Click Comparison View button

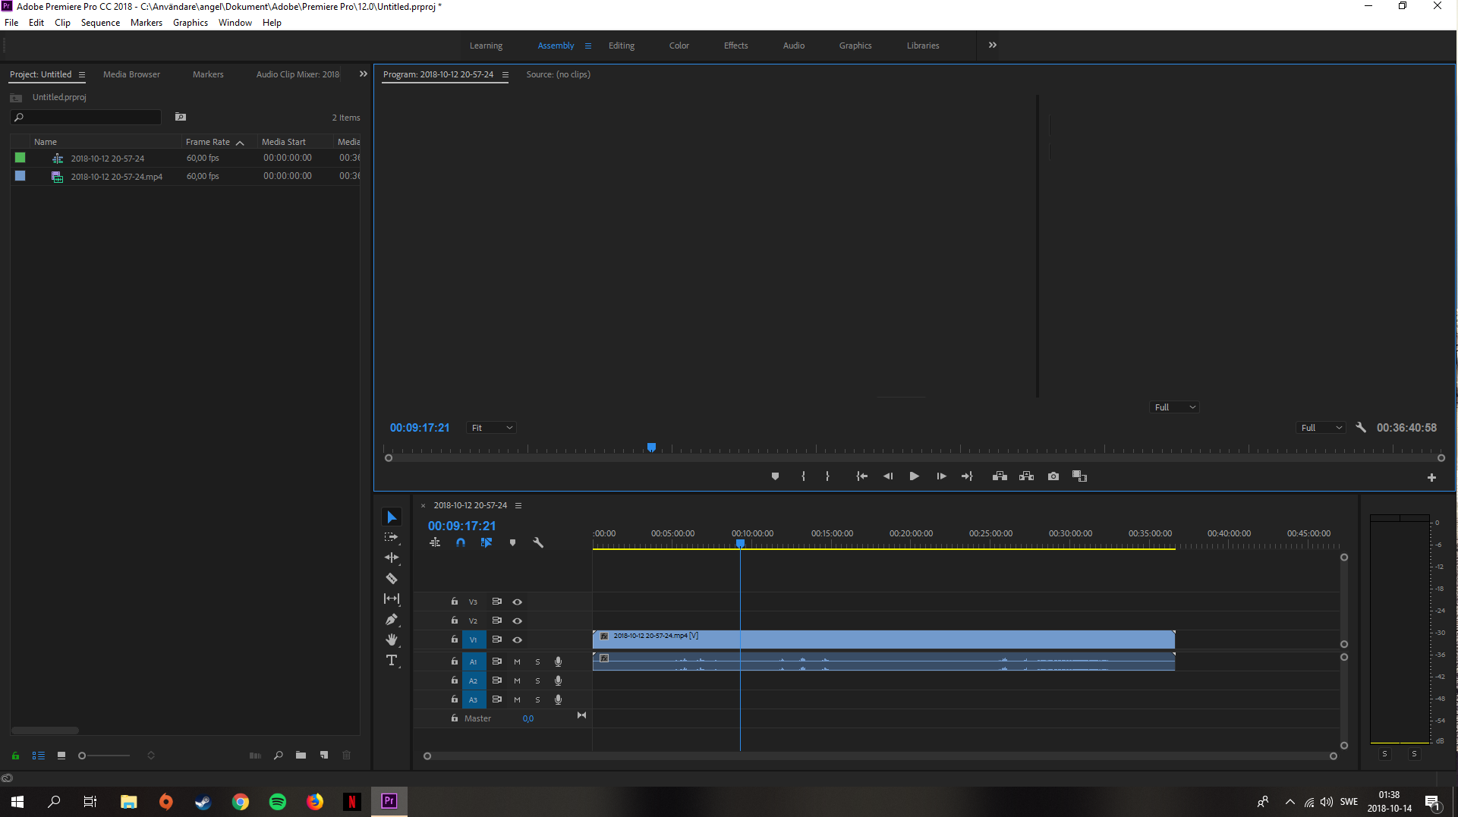click(1079, 476)
